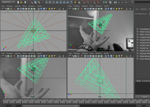150x107 pixels.
Task: Open the List menu in Attribute Editor
Action: tap(137, 9)
